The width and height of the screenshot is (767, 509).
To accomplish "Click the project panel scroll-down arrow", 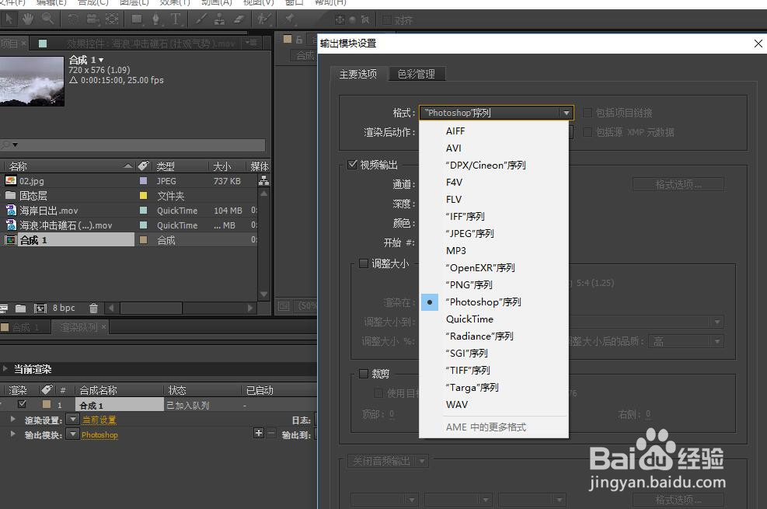I will pyautogui.click(x=263, y=295).
